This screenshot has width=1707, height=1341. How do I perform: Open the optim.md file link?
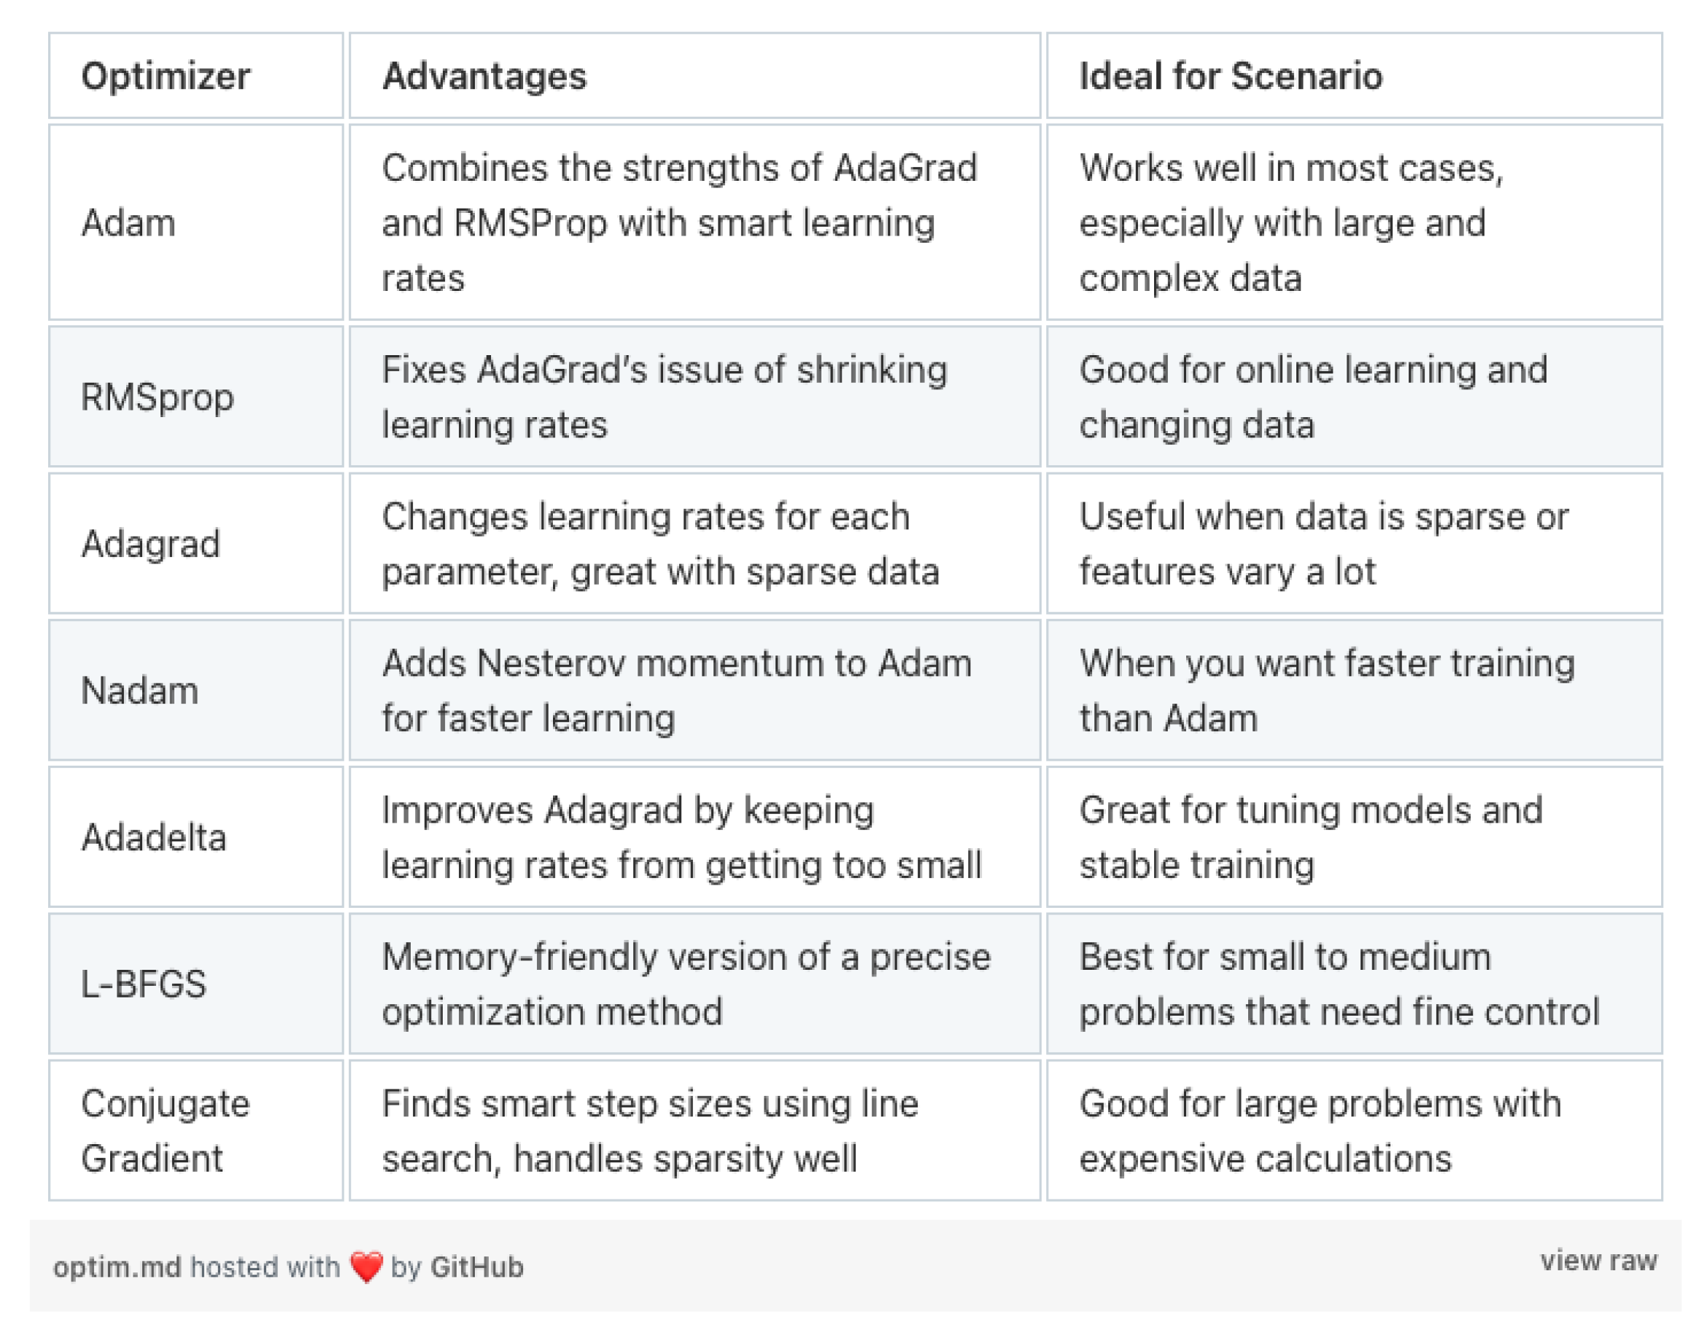[116, 1267]
